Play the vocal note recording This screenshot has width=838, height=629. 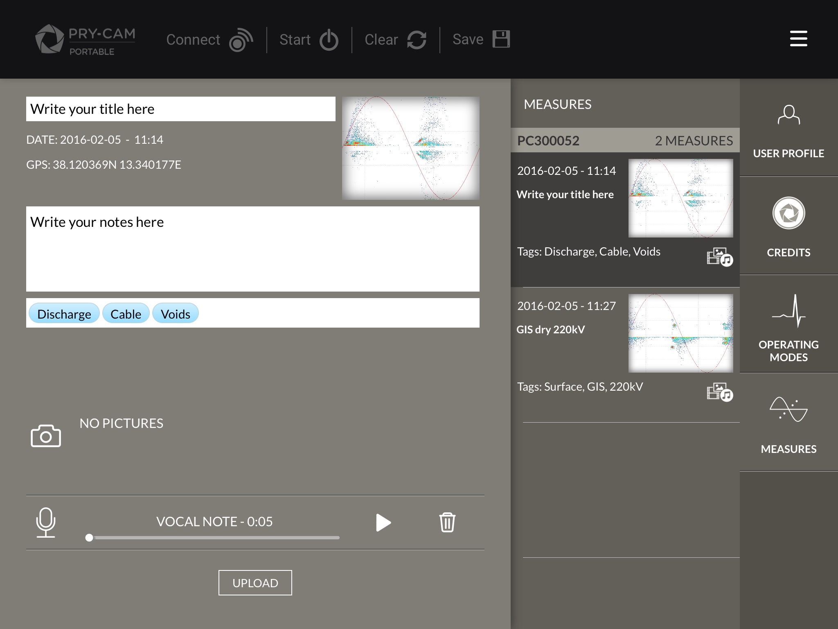pyautogui.click(x=382, y=522)
